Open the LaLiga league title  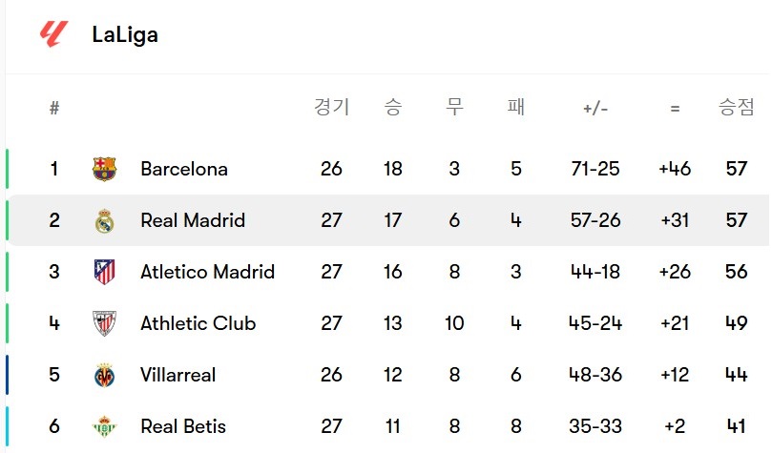pyautogui.click(x=125, y=35)
